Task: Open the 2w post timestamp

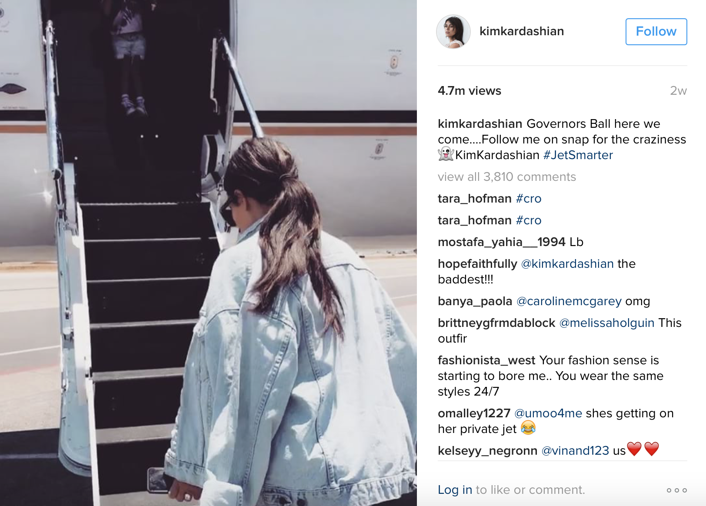Action: pyautogui.click(x=678, y=90)
